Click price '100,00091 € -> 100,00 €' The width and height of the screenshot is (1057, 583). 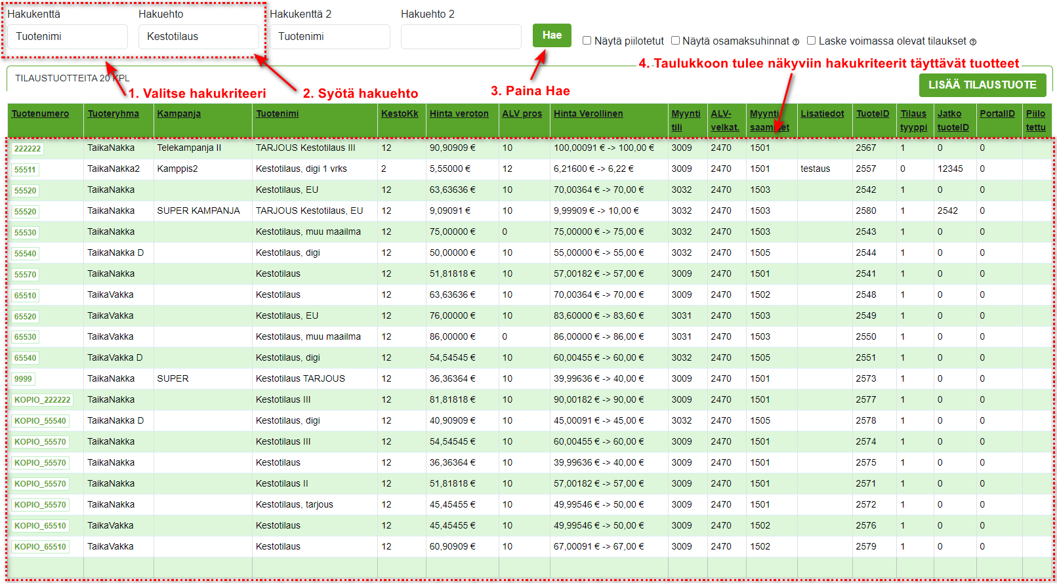click(x=604, y=148)
